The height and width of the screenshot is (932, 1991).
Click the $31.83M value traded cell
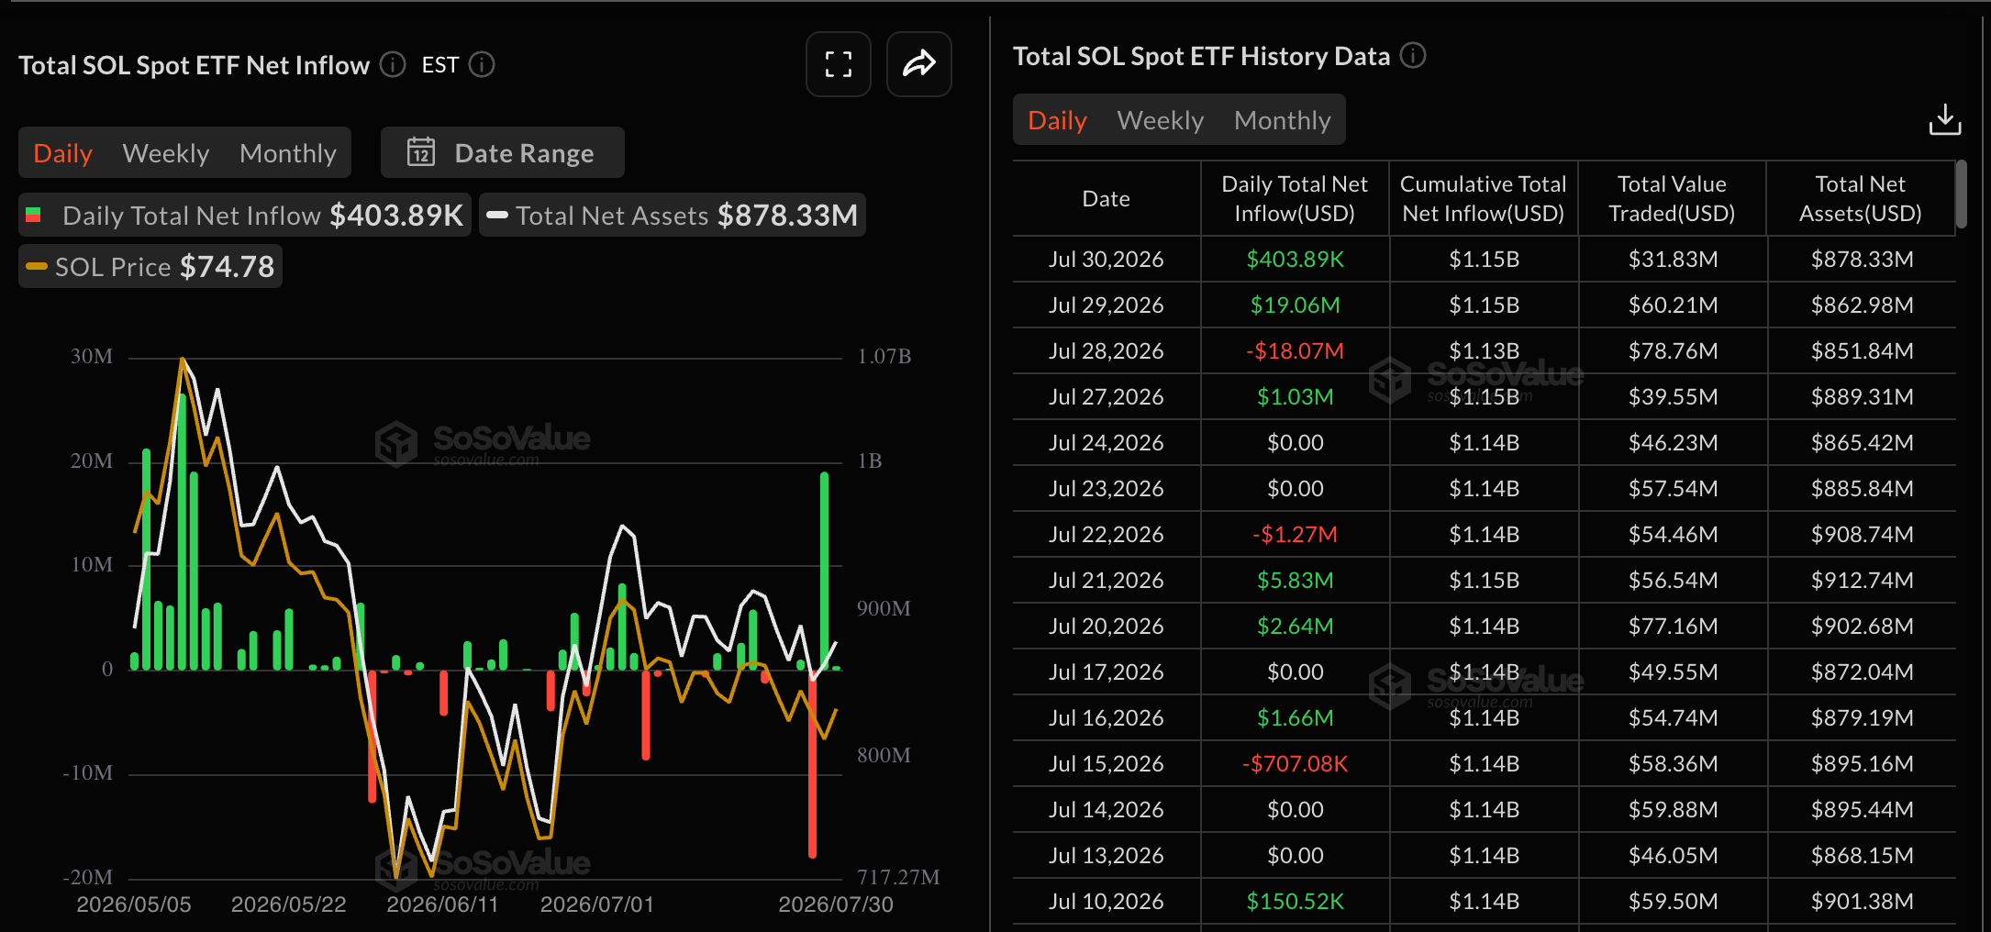tap(1673, 260)
